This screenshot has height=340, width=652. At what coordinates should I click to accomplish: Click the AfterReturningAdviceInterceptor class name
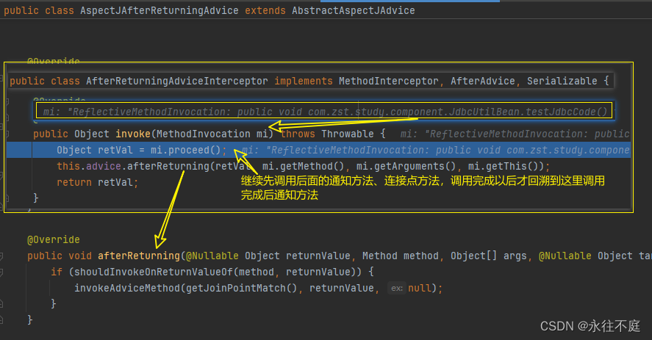[x=177, y=81]
